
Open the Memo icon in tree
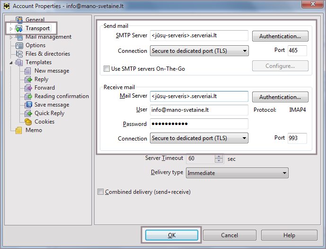pyautogui.click(x=19, y=130)
